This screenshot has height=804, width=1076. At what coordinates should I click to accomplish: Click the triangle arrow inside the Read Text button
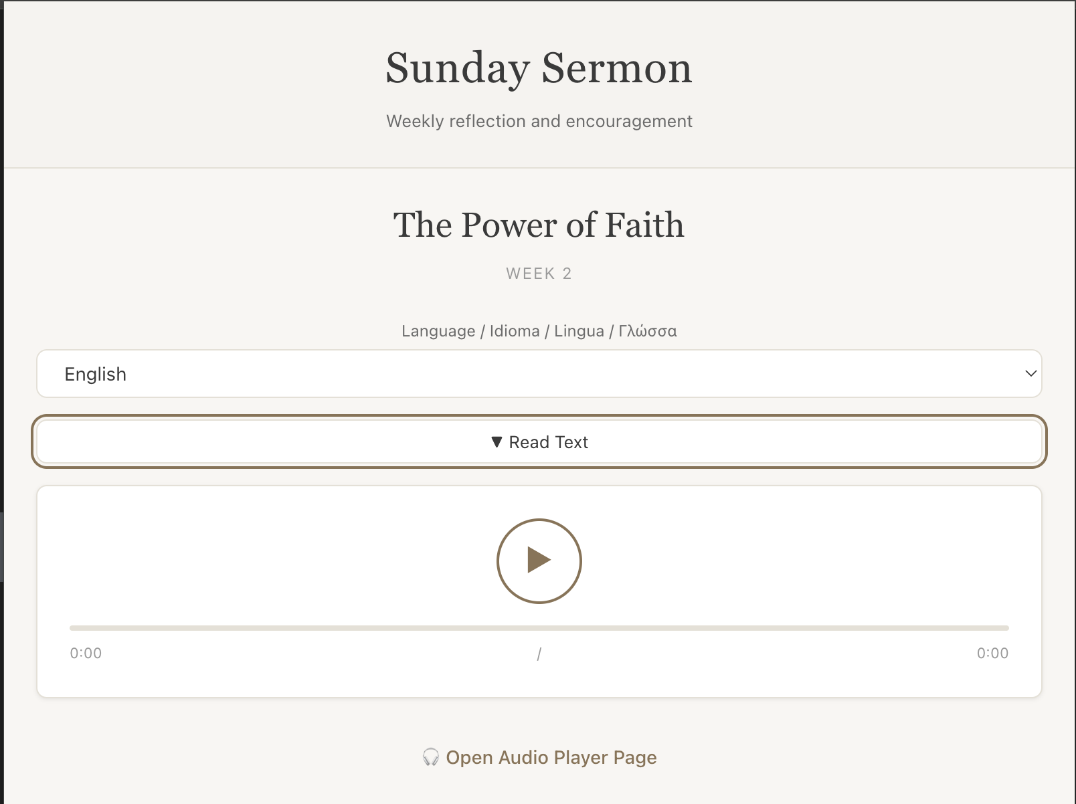pos(498,441)
